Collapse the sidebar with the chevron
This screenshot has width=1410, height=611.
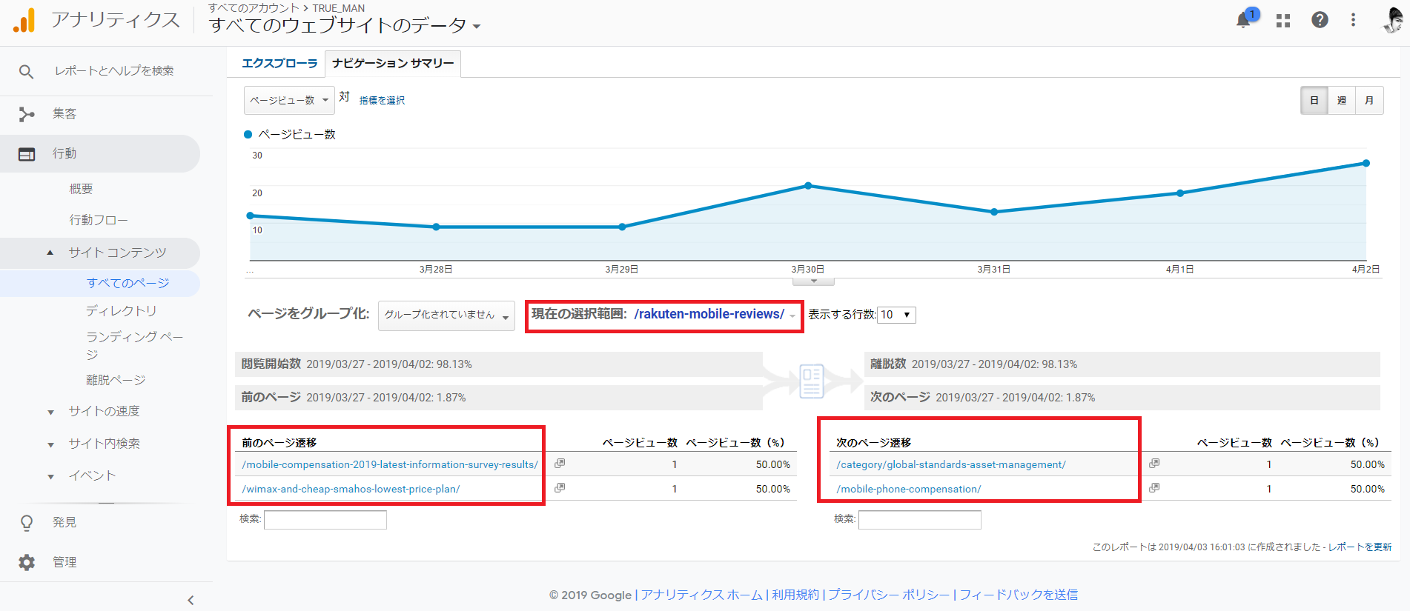[x=191, y=600]
